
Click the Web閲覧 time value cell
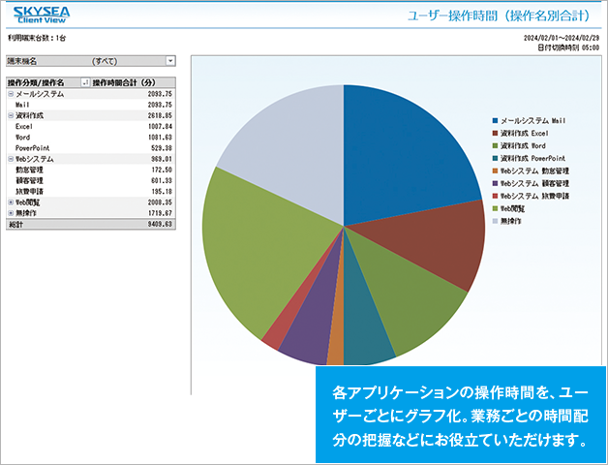click(x=160, y=202)
